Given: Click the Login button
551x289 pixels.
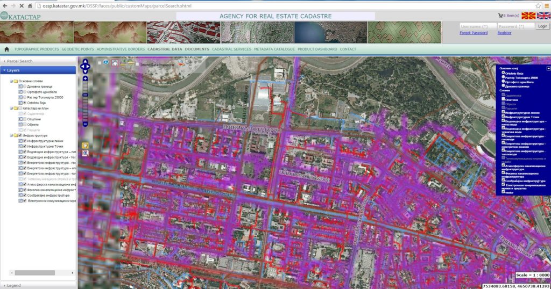Looking at the screenshot, I should 542,26.
